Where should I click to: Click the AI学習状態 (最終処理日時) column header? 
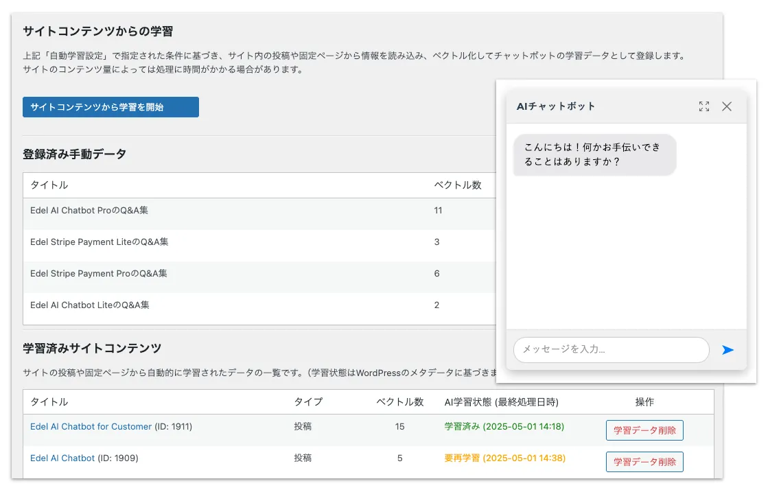tap(501, 401)
